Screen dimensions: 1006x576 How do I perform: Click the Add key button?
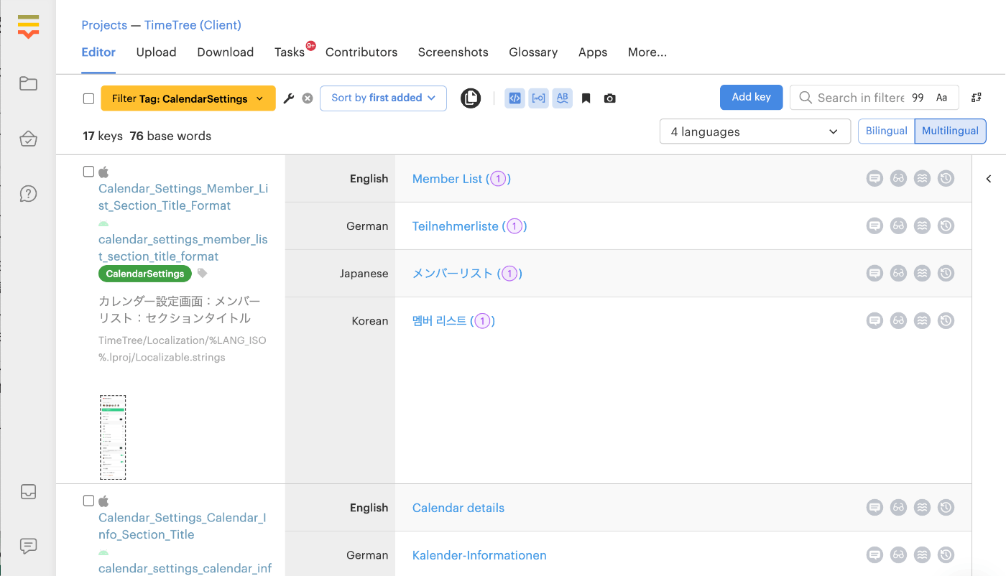(x=752, y=97)
